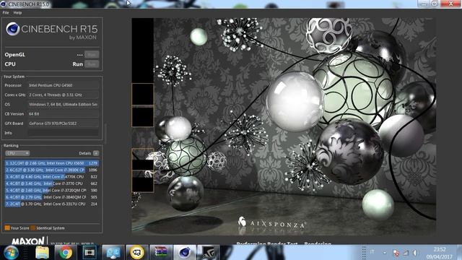Select the Intel Xeon CPU X5650 ranking row

pyautogui.click(x=51, y=163)
